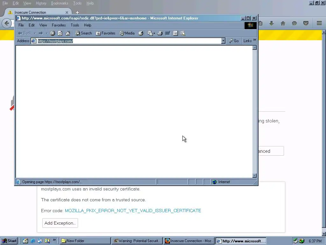Switch to Insecure Connection Mozilla taskbar button

click(189, 241)
